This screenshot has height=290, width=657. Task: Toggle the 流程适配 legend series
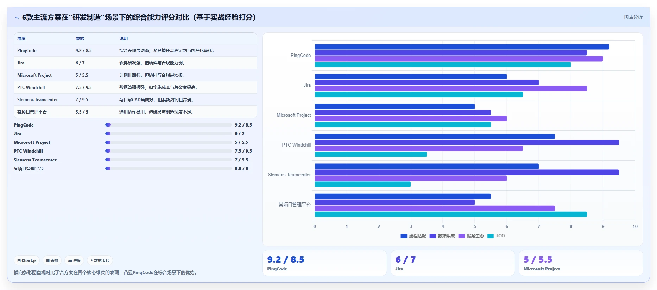tap(413, 236)
